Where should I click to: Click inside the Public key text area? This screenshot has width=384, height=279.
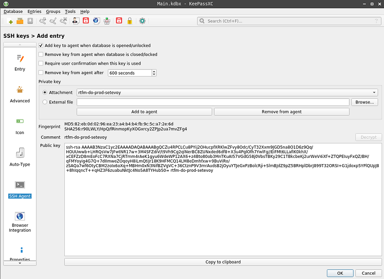(x=223, y=200)
